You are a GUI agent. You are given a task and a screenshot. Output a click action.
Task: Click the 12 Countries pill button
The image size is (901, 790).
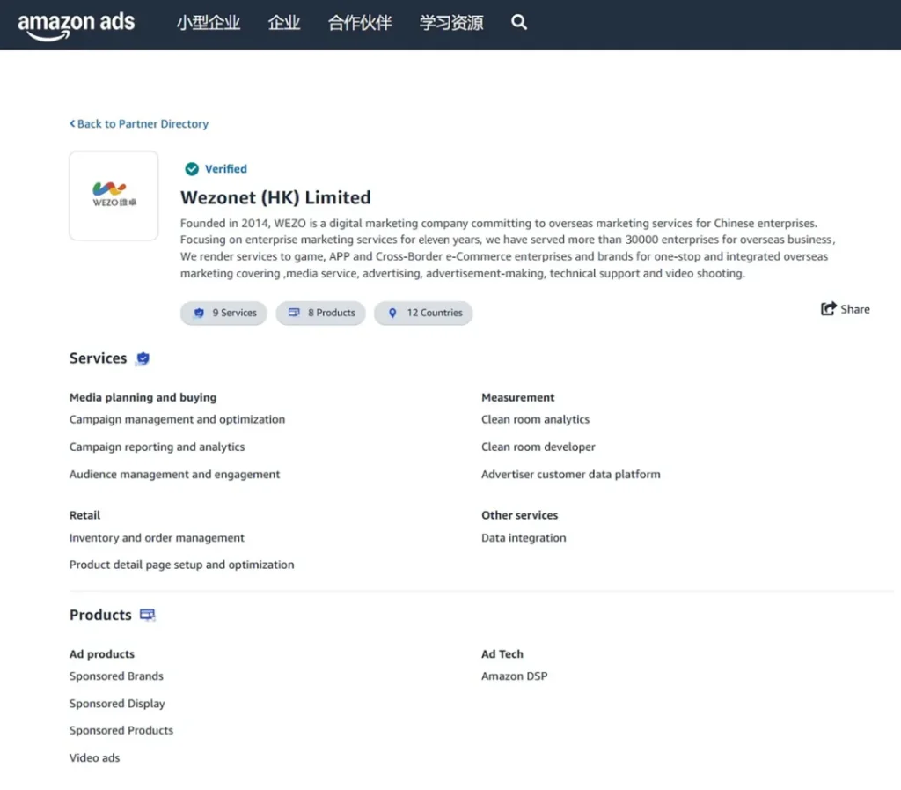(x=423, y=313)
